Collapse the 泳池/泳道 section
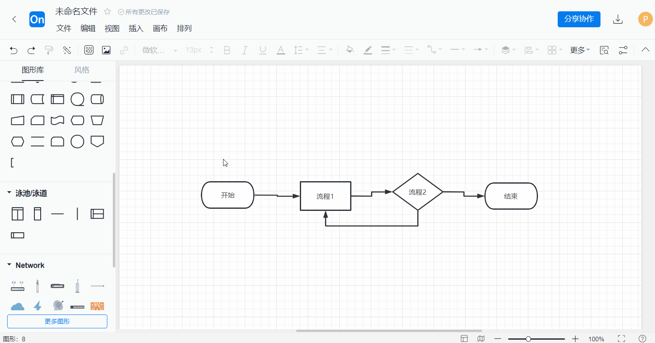The height and width of the screenshot is (343, 655). coord(9,192)
